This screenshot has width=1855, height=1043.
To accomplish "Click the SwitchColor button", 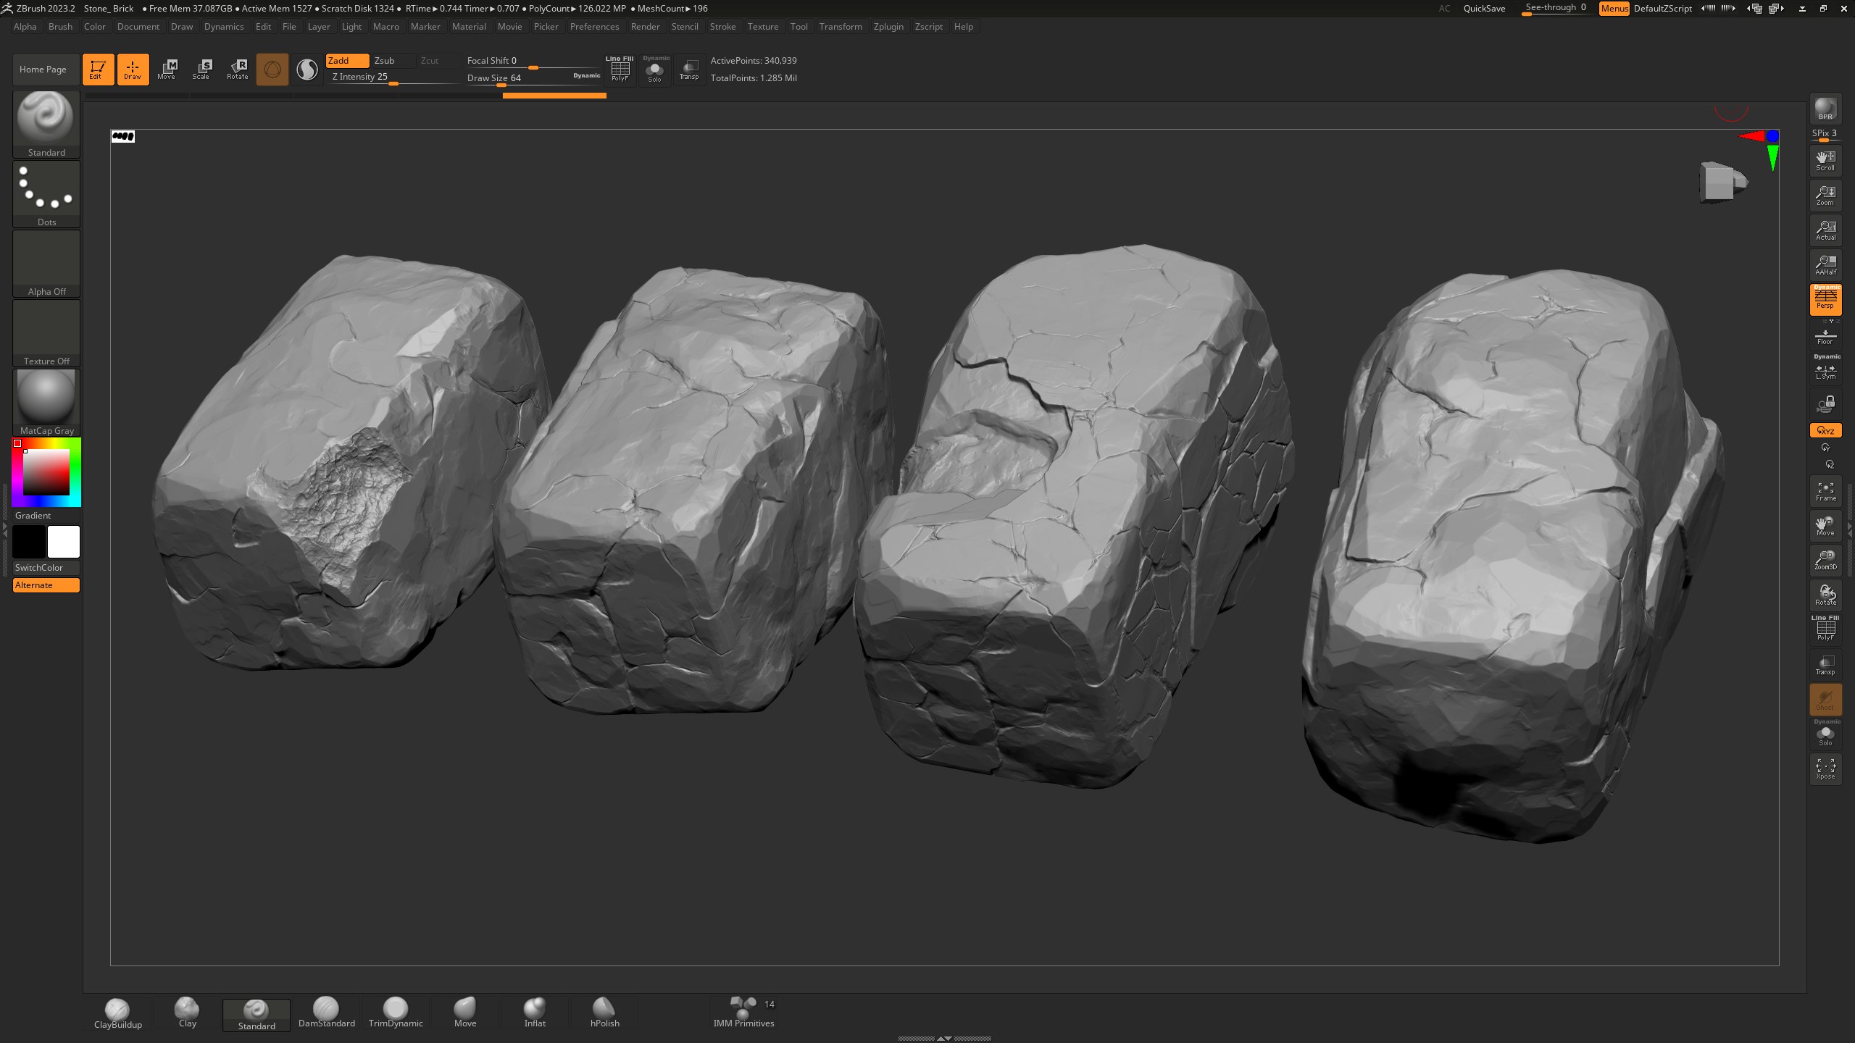I will tap(46, 568).
